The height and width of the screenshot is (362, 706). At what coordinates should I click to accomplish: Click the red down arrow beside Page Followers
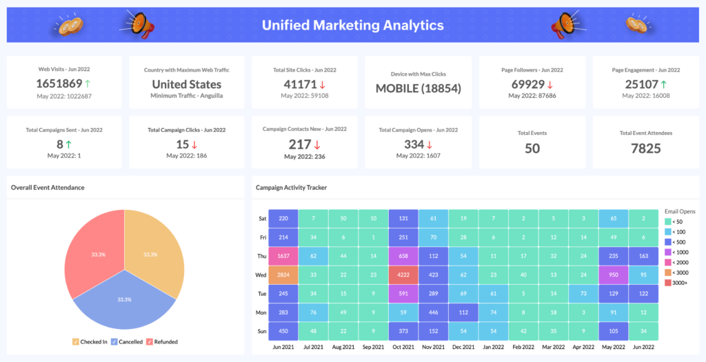pos(549,84)
